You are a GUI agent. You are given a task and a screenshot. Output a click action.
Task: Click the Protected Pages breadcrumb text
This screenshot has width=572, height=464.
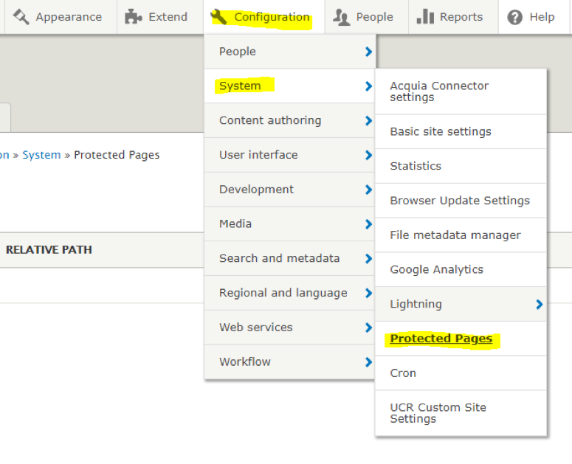click(117, 155)
